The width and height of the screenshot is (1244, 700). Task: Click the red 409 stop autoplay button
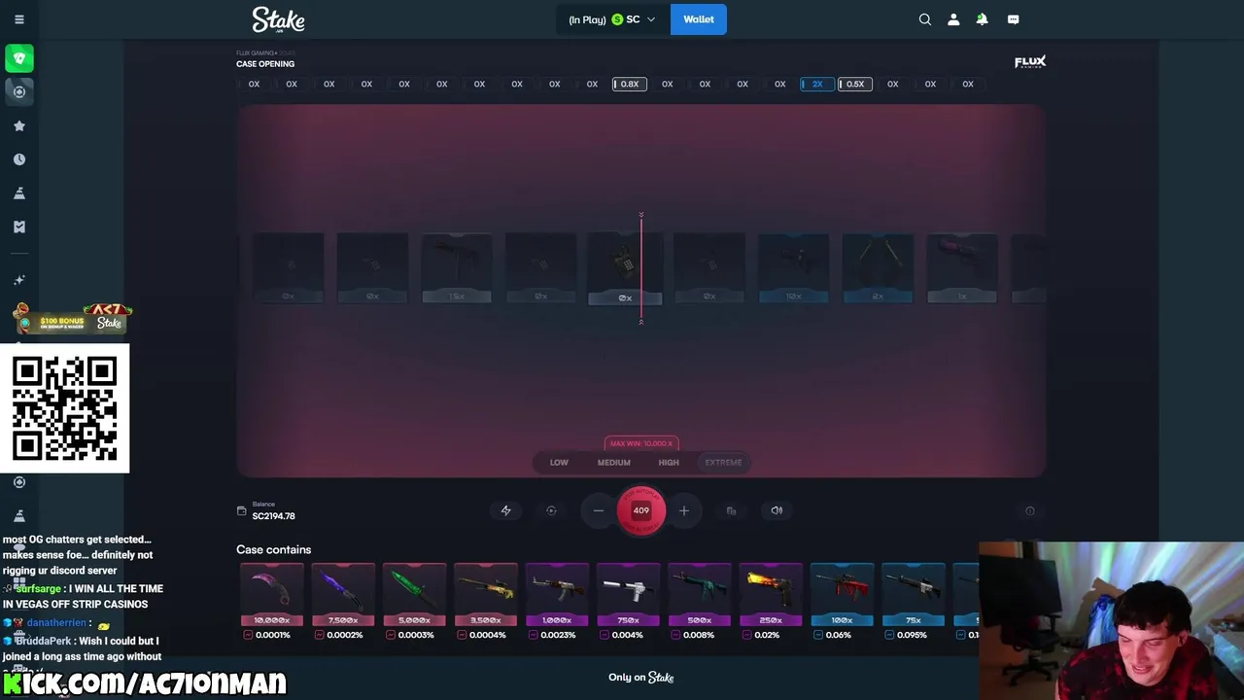pos(641,510)
